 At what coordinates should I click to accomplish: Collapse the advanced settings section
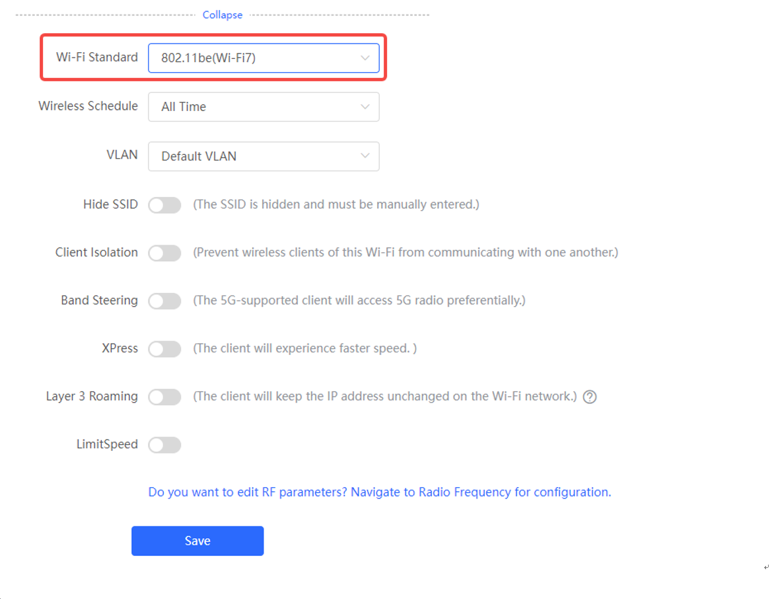coord(223,15)
